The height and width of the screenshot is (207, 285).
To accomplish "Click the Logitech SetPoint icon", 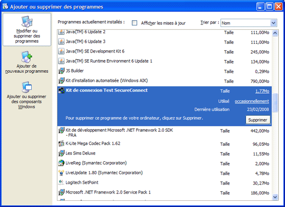I will (61, 183).
